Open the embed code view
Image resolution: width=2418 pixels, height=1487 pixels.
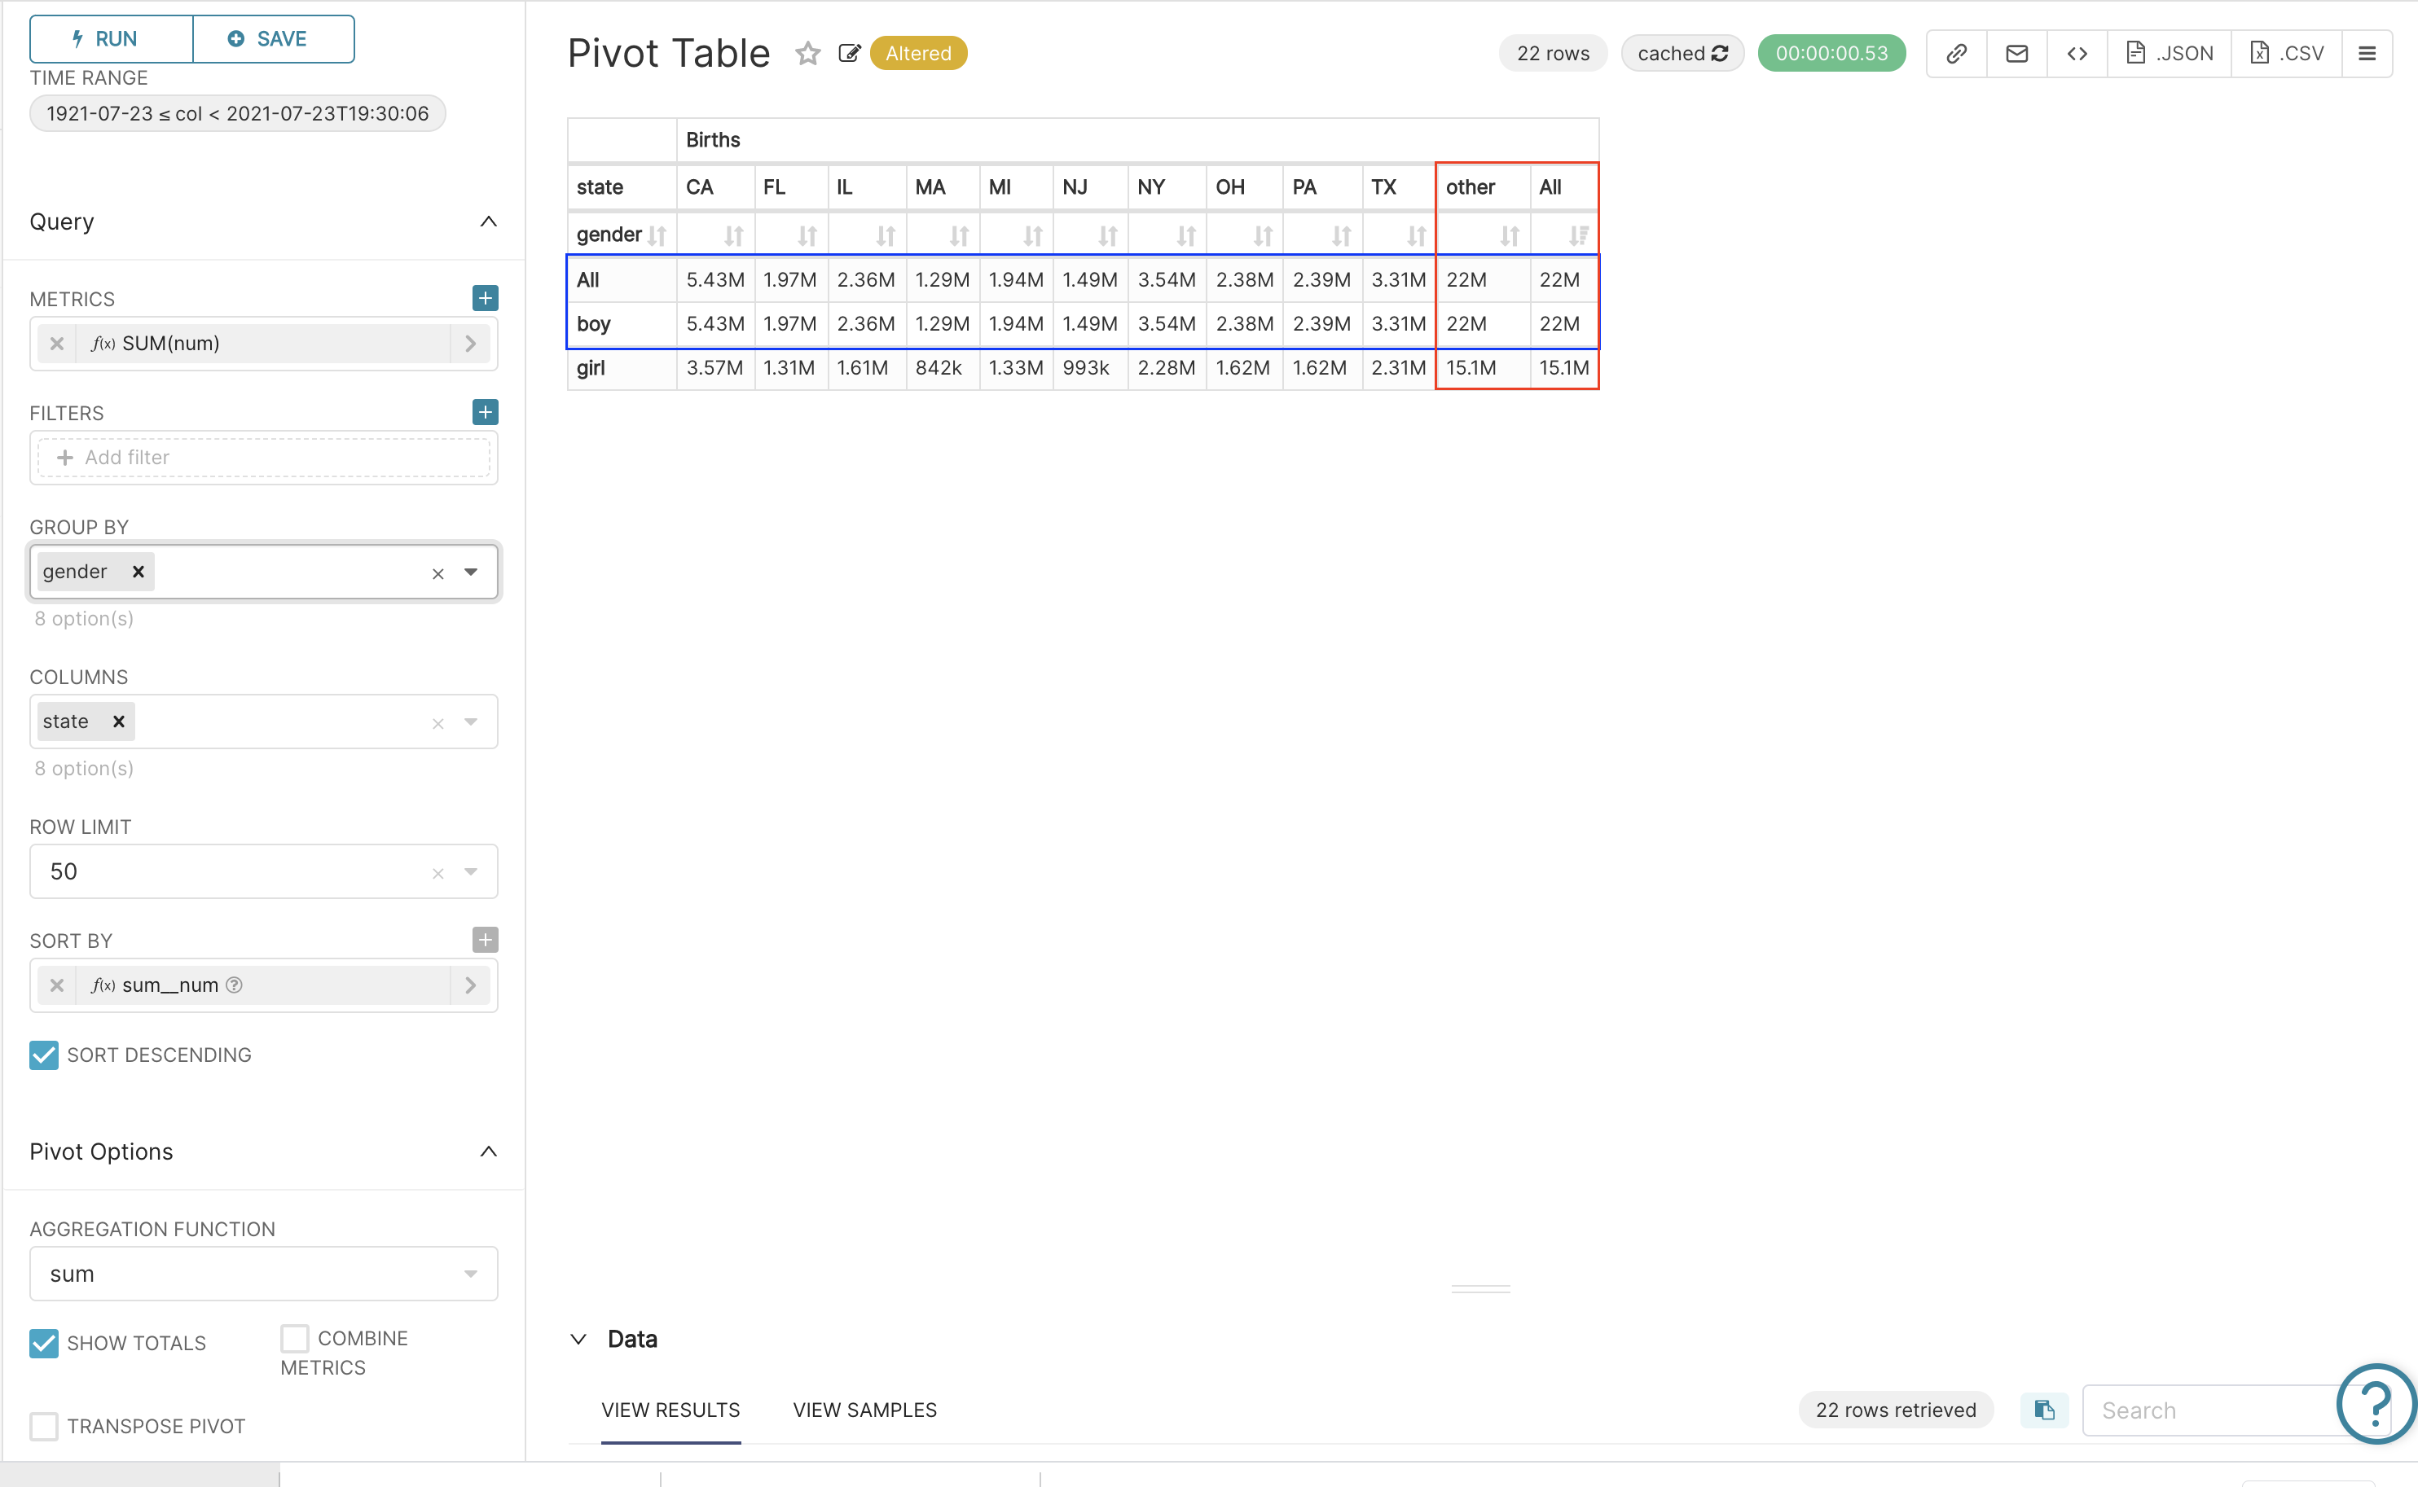pos(2077,53)
